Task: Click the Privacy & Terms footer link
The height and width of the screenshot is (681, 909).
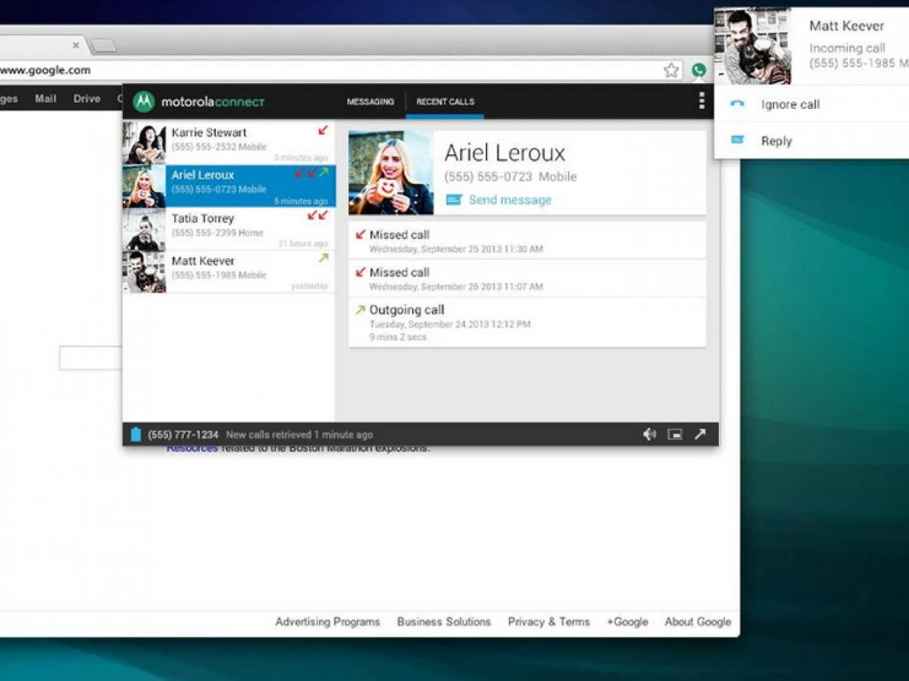Action: (x=548, y=622)
